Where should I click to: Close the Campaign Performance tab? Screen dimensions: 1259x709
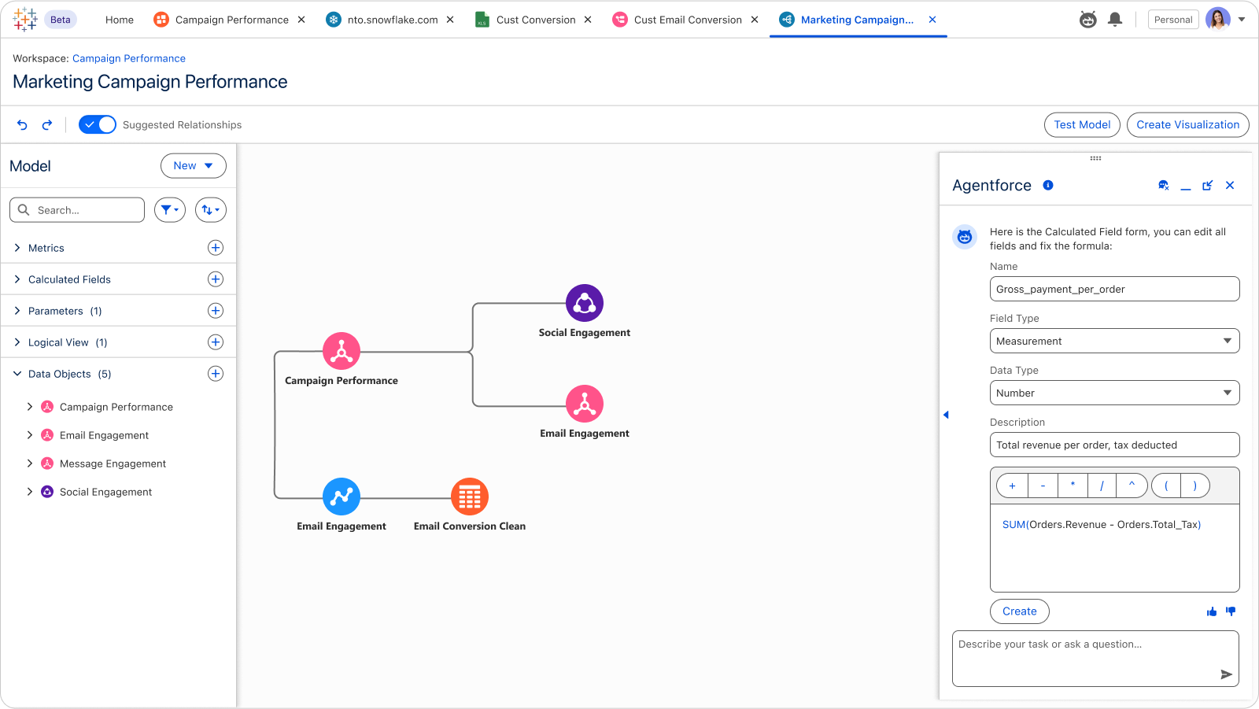click(x=301, y=20)
